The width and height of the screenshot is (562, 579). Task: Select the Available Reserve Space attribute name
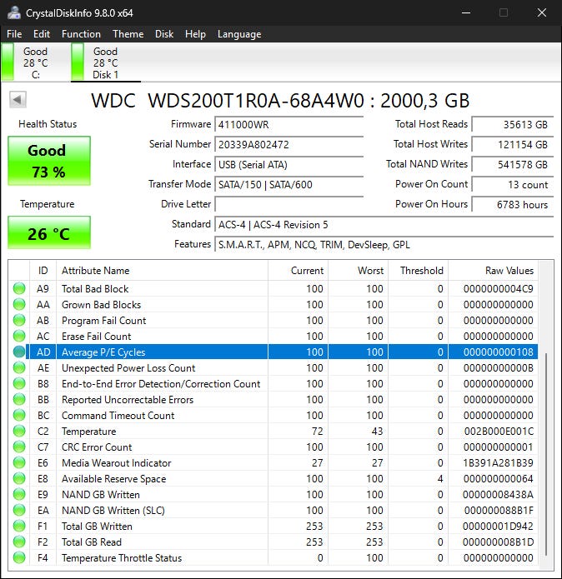[113, 479]
